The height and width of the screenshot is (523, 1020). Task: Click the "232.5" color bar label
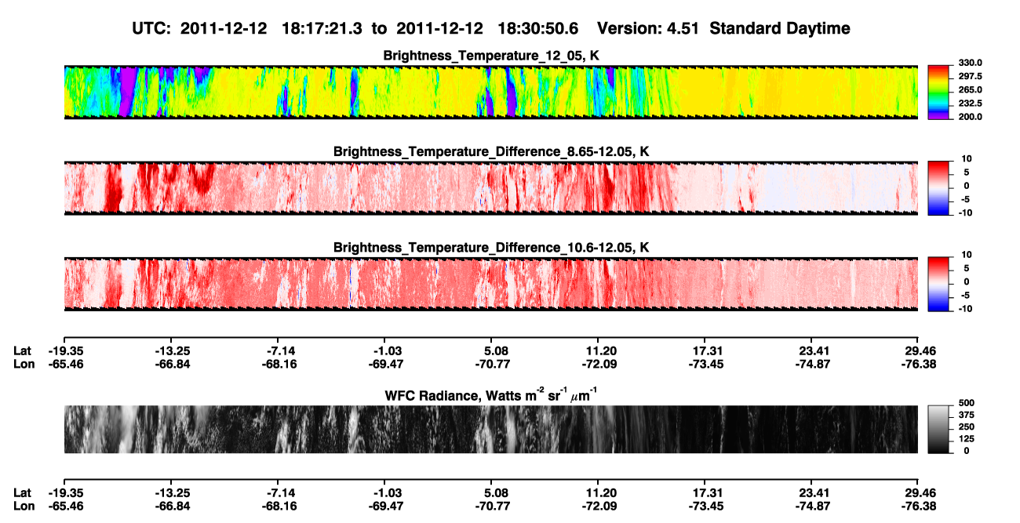point(969,104)
